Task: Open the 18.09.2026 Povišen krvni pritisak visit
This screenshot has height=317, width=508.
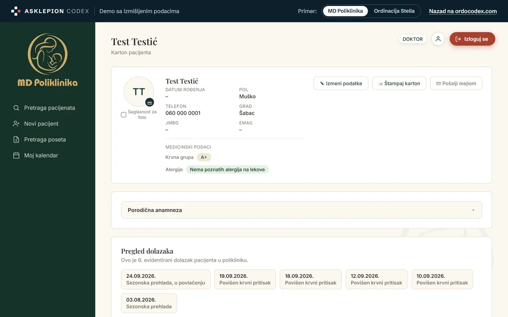Action: [311, 279]
